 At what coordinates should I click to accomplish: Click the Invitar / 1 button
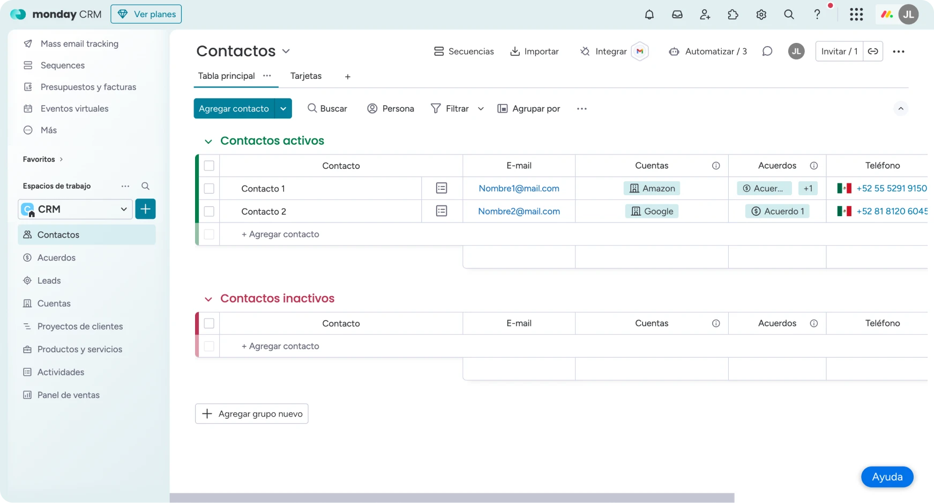839,51
